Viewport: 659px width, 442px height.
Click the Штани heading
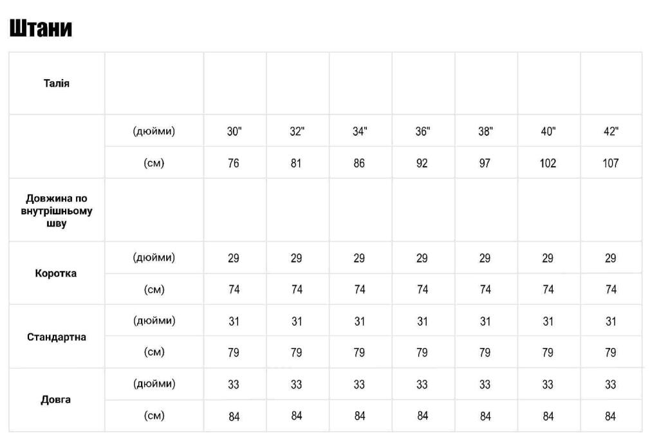[x=41, y=29]
